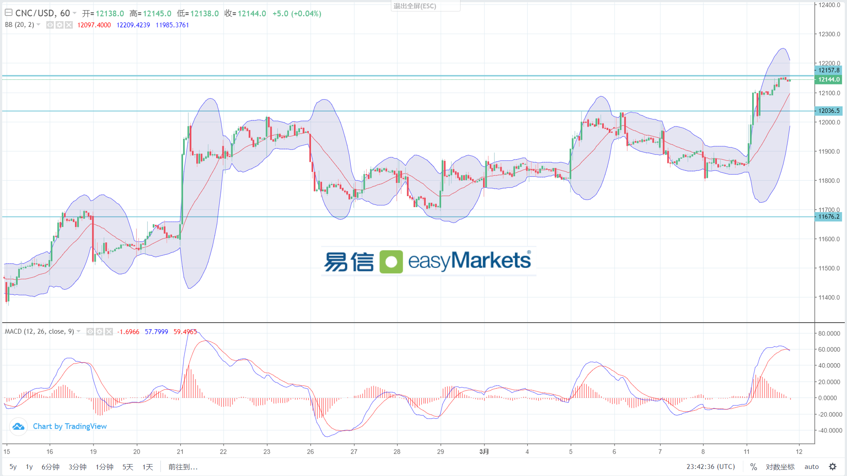The height and width of the screenshot is (476, 847).
Task: Toggle percent scale mode
Action: [x=753, y=467]
